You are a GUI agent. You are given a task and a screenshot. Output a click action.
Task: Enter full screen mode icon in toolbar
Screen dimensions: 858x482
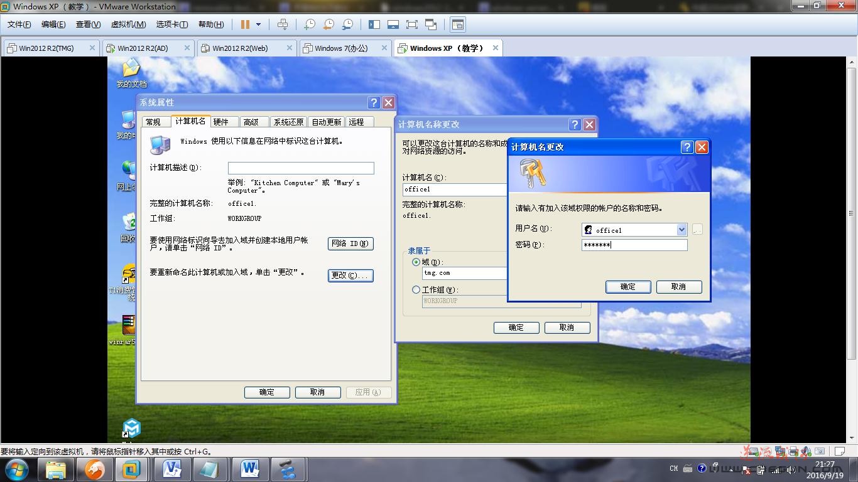[412, 24]
